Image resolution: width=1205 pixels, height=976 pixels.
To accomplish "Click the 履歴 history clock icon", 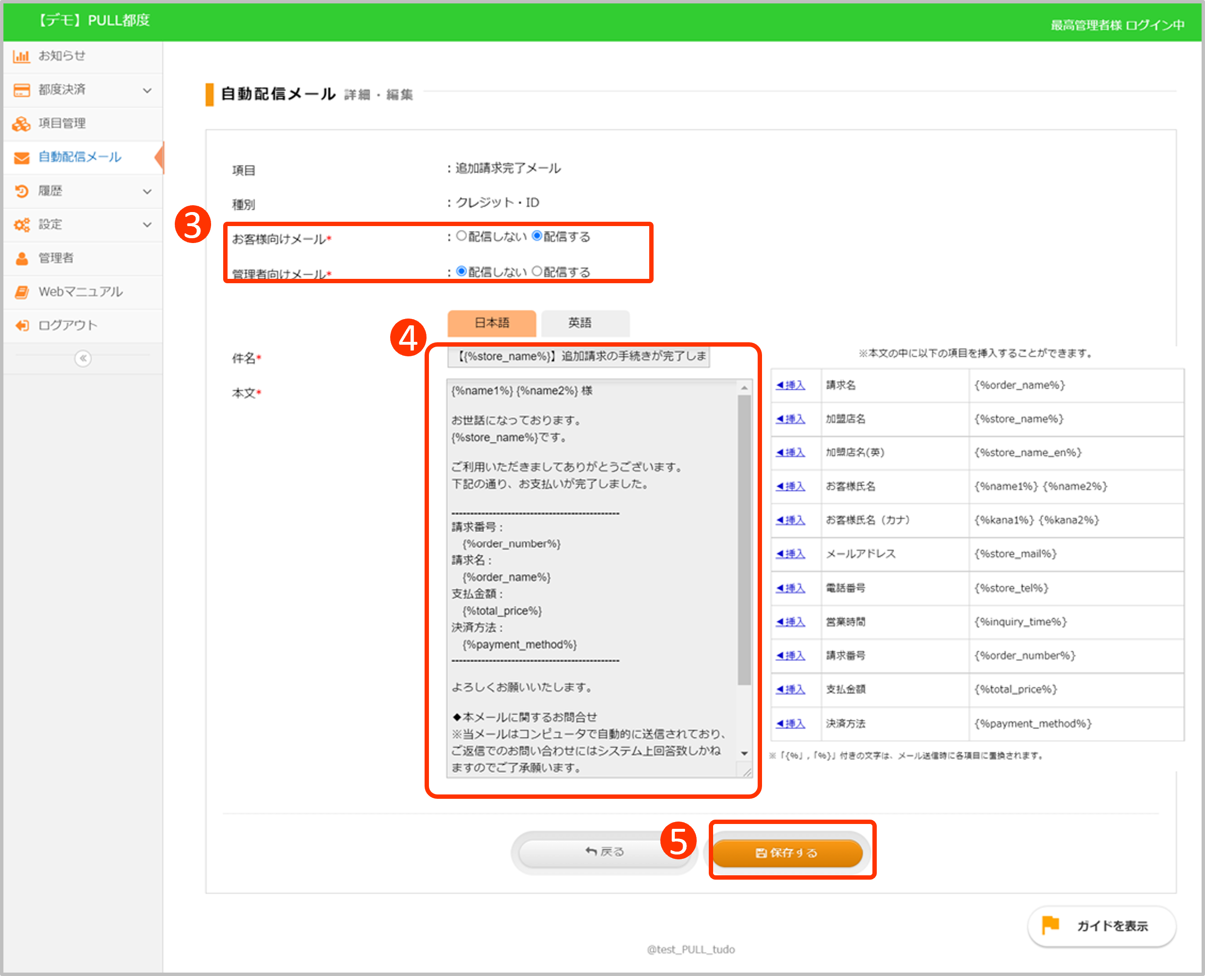I will coord(21,191).
